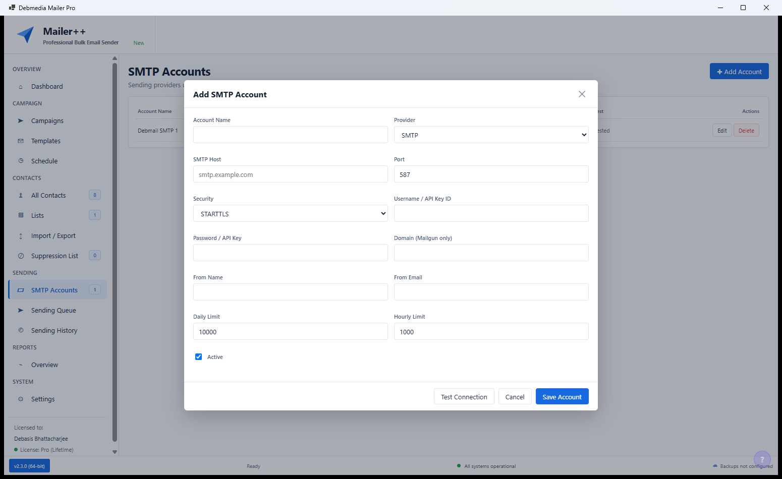Focus the From Email field

(491, 292)
